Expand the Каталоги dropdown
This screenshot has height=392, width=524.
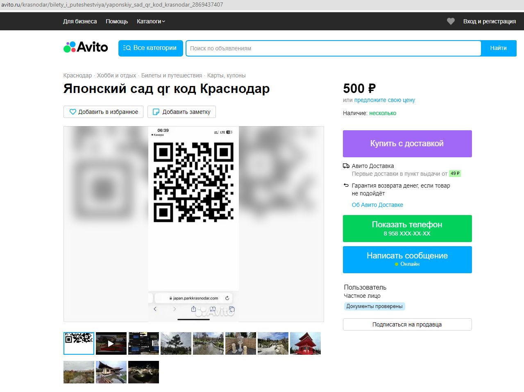point(151,21)
